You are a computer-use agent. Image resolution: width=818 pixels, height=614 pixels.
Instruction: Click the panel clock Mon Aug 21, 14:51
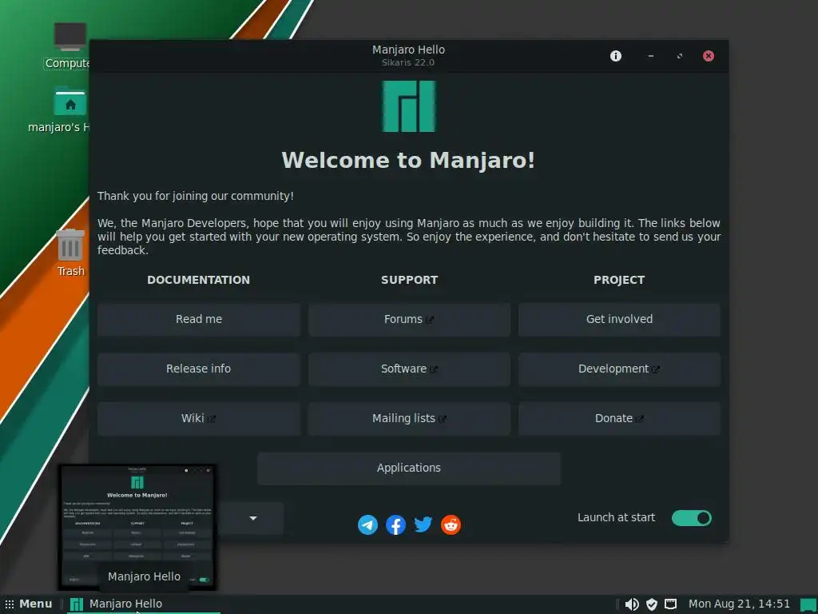[739, 604]
